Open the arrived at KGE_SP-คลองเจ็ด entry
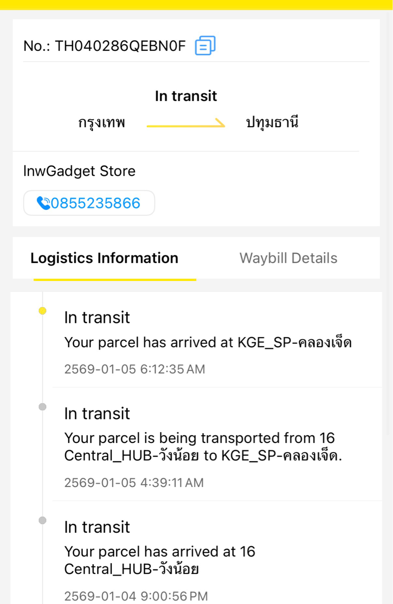The width and height of the screenshot is (393, 604). point(208,342)
